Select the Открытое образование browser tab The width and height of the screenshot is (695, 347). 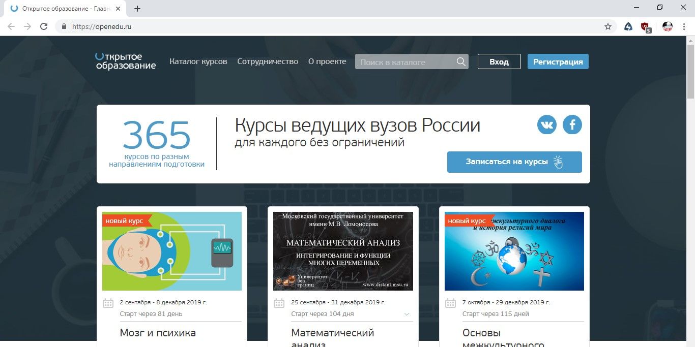(x=65, y=9)
